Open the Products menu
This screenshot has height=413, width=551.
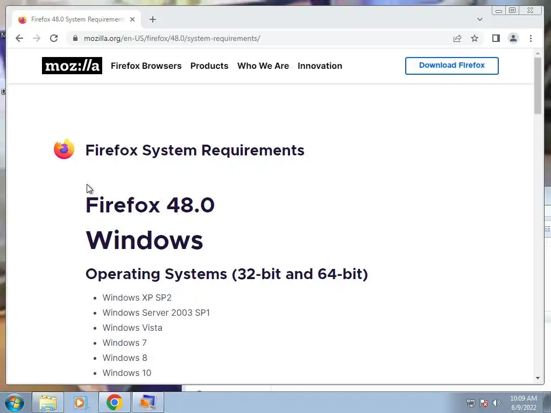209,66
